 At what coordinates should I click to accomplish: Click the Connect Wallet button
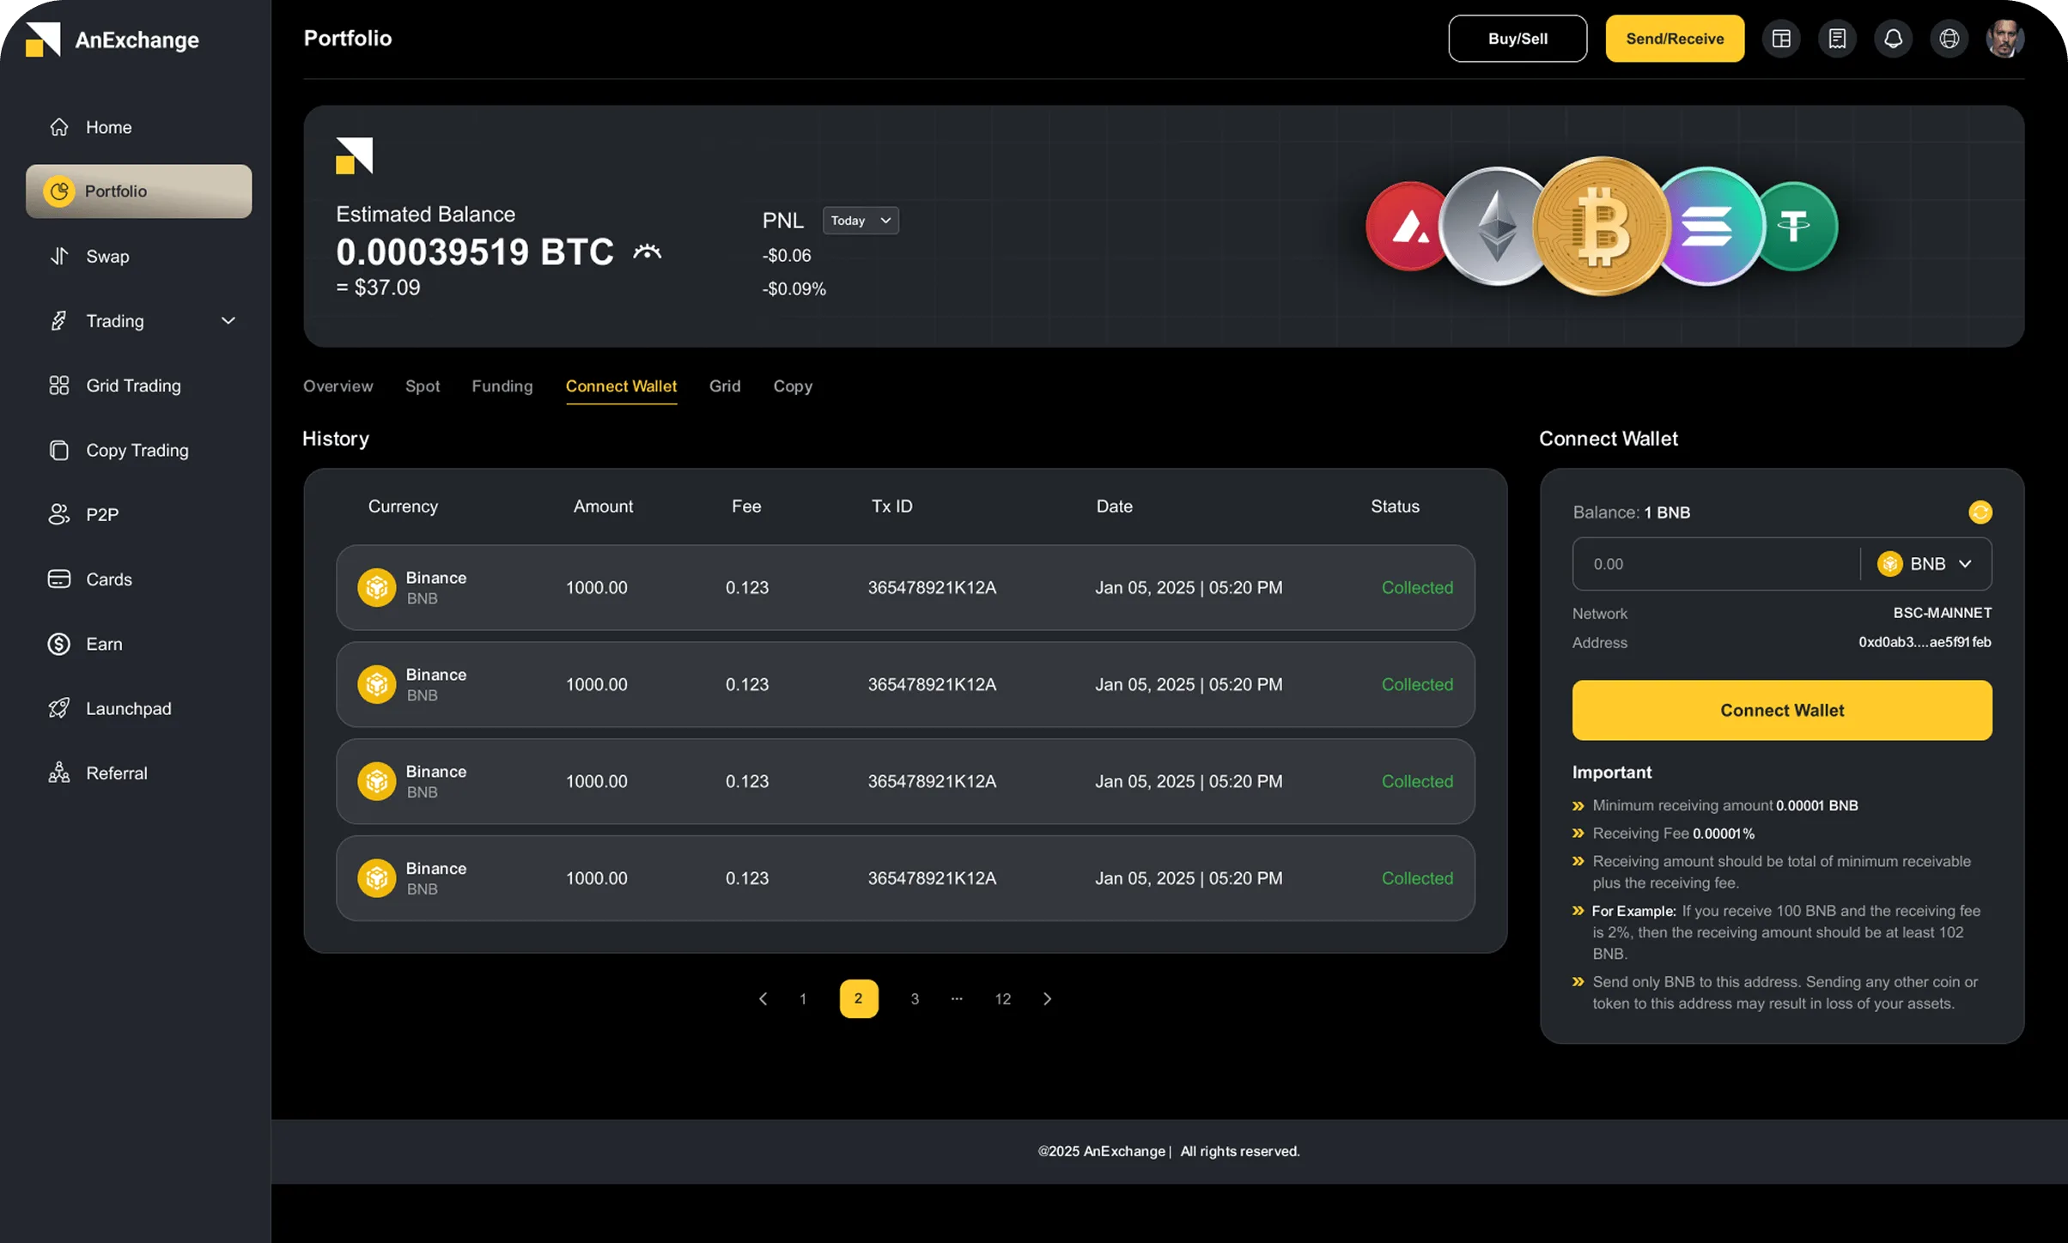click(1780, 710)
